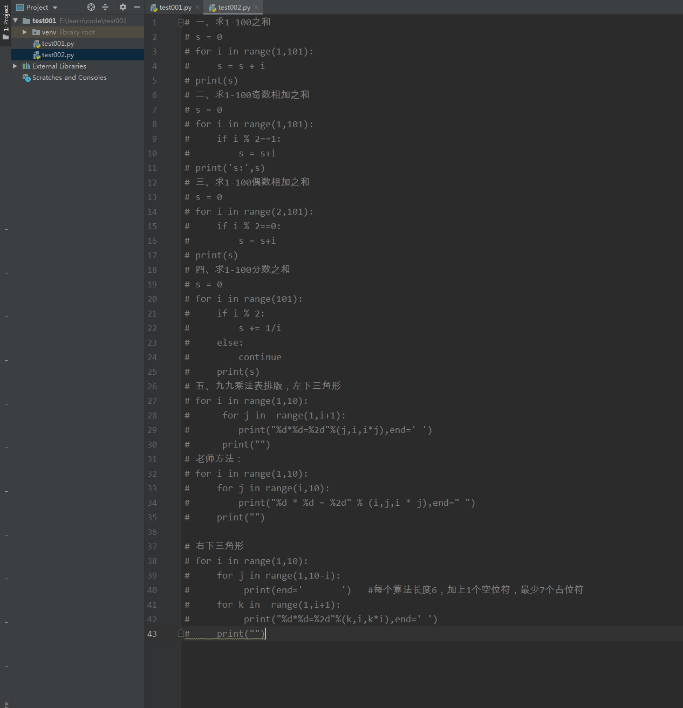Viewport: 683px width, 708px height.
Task: Click line number 36 in the gutter
Action: 152,532
